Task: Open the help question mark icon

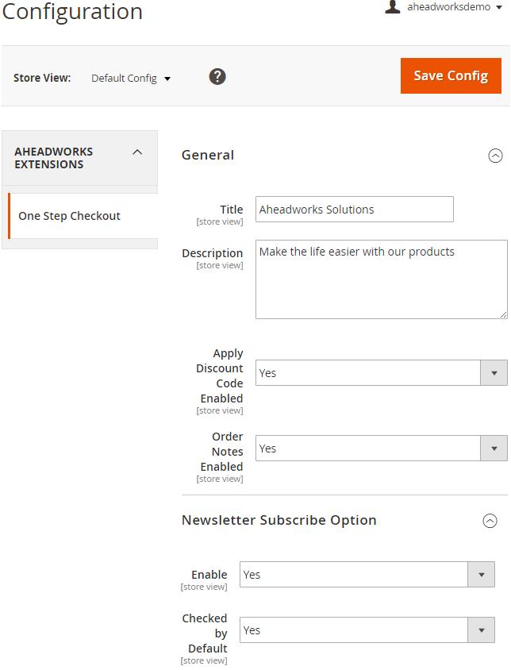Action: pos(217,77)
